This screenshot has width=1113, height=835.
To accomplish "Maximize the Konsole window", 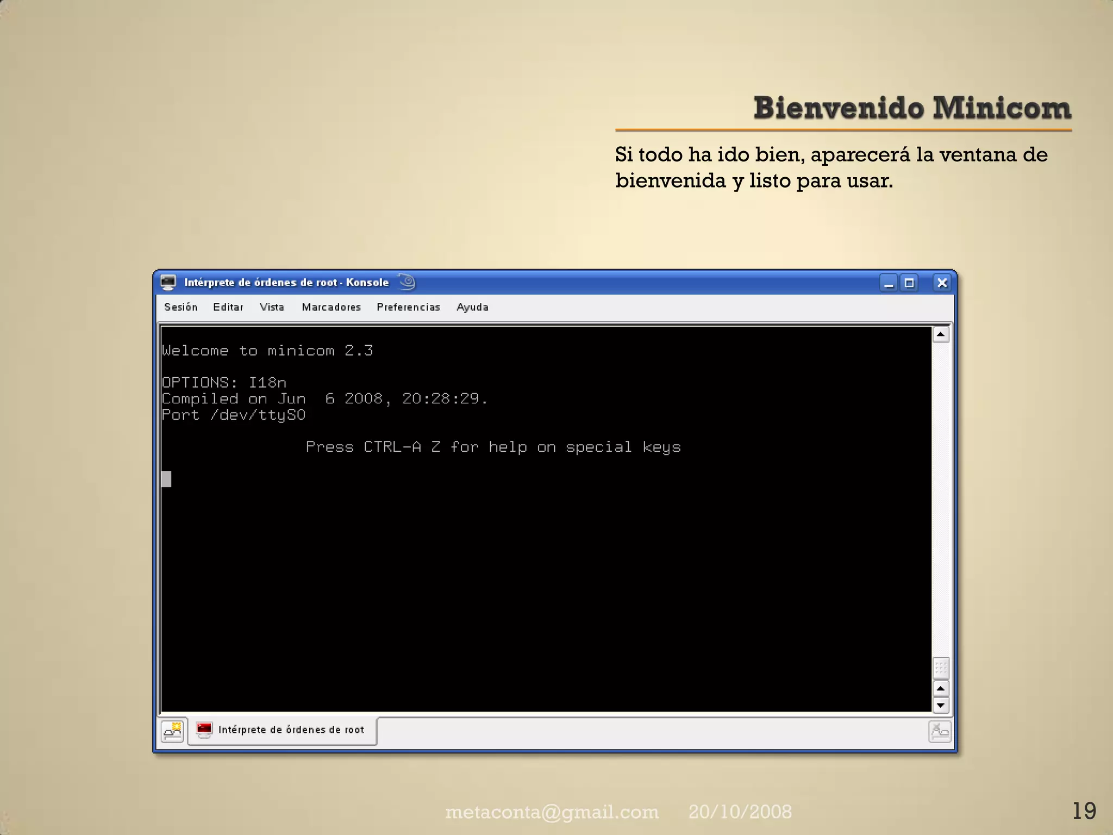I will click(909, 283).
